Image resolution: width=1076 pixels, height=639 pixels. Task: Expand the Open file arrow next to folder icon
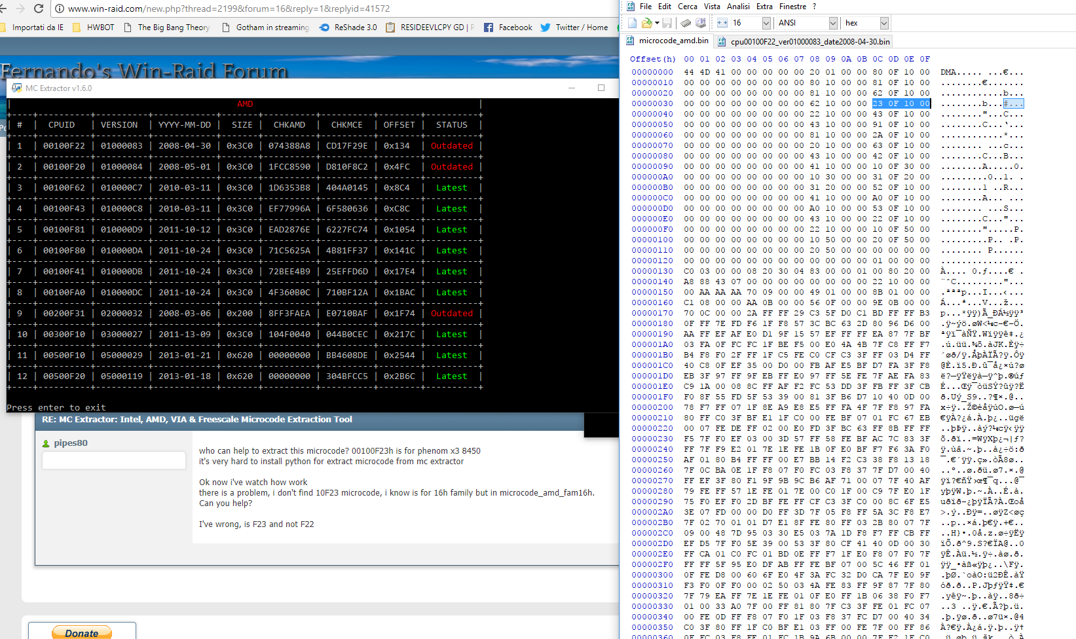click(657, 23)
